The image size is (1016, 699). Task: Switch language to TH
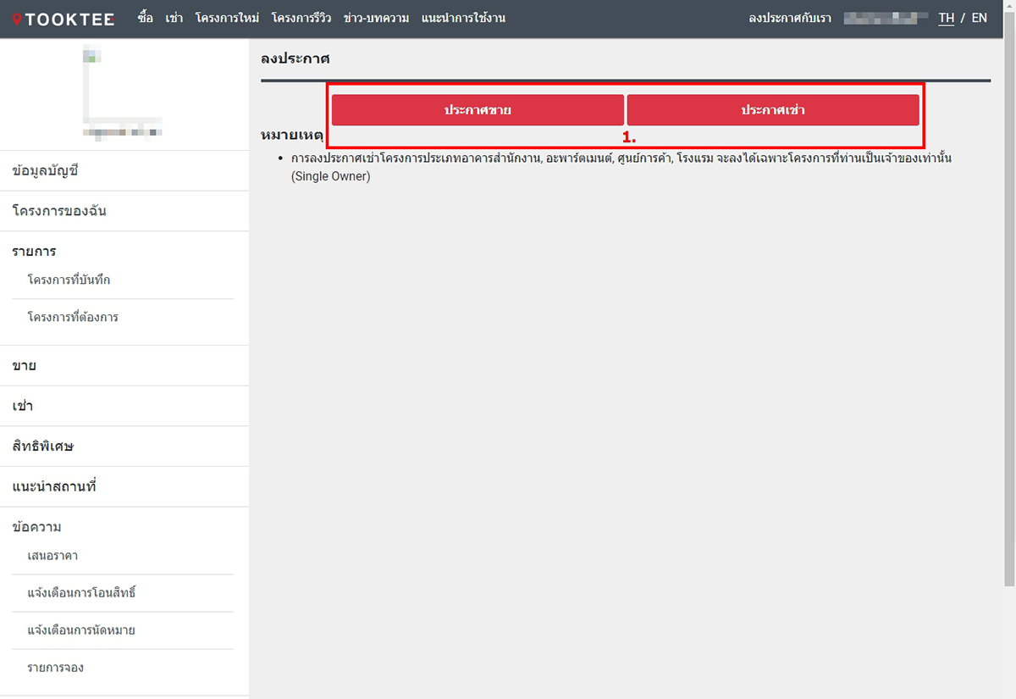pos(946,18)
